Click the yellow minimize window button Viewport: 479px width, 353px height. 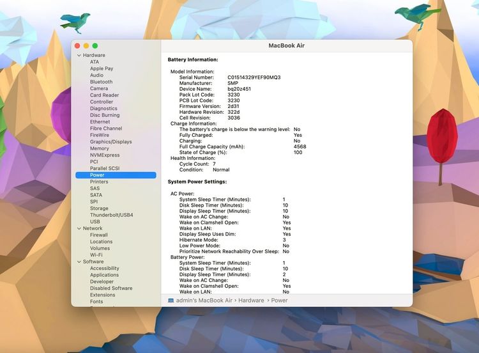click(86, 46)
